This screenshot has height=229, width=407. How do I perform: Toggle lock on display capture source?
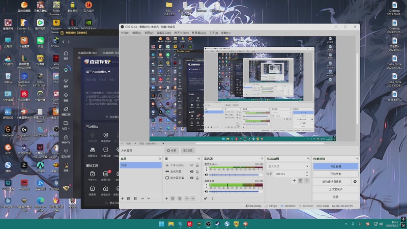coord(197,178)
